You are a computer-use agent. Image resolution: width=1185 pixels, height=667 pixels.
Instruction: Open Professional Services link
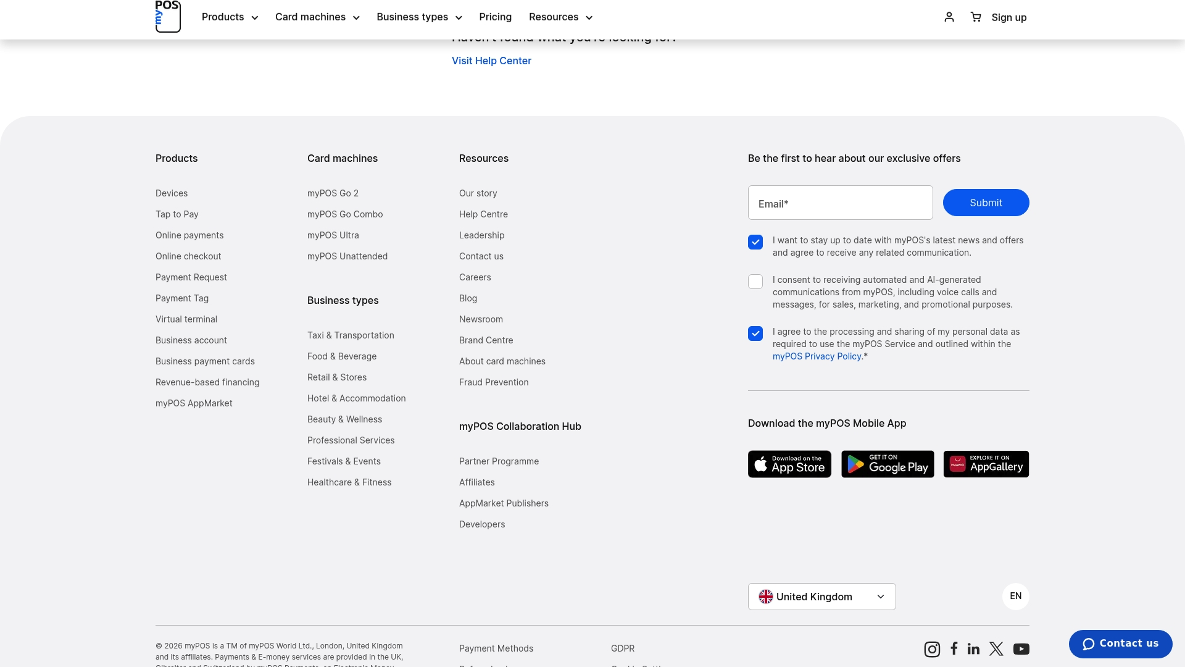click(351, 440)
